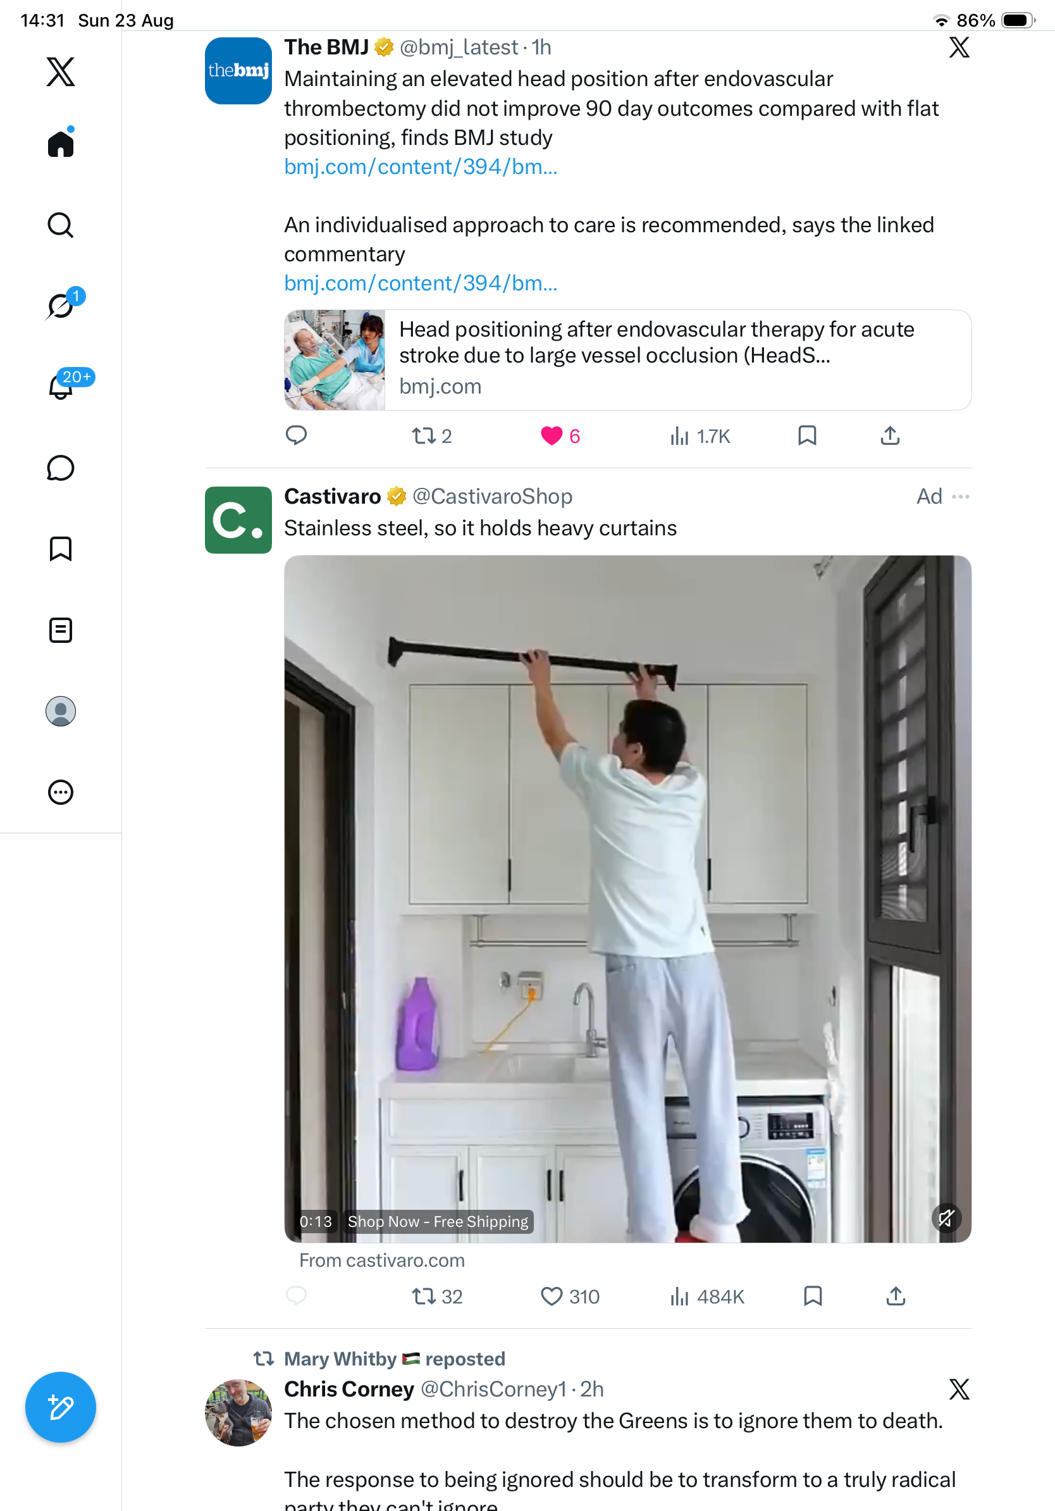Open Lists icon in sidebar
Viewport: 1055px width, 1511px height.
tap(61, 630)
